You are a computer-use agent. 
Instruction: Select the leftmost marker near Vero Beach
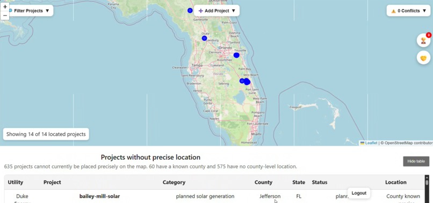coord(242,81)
